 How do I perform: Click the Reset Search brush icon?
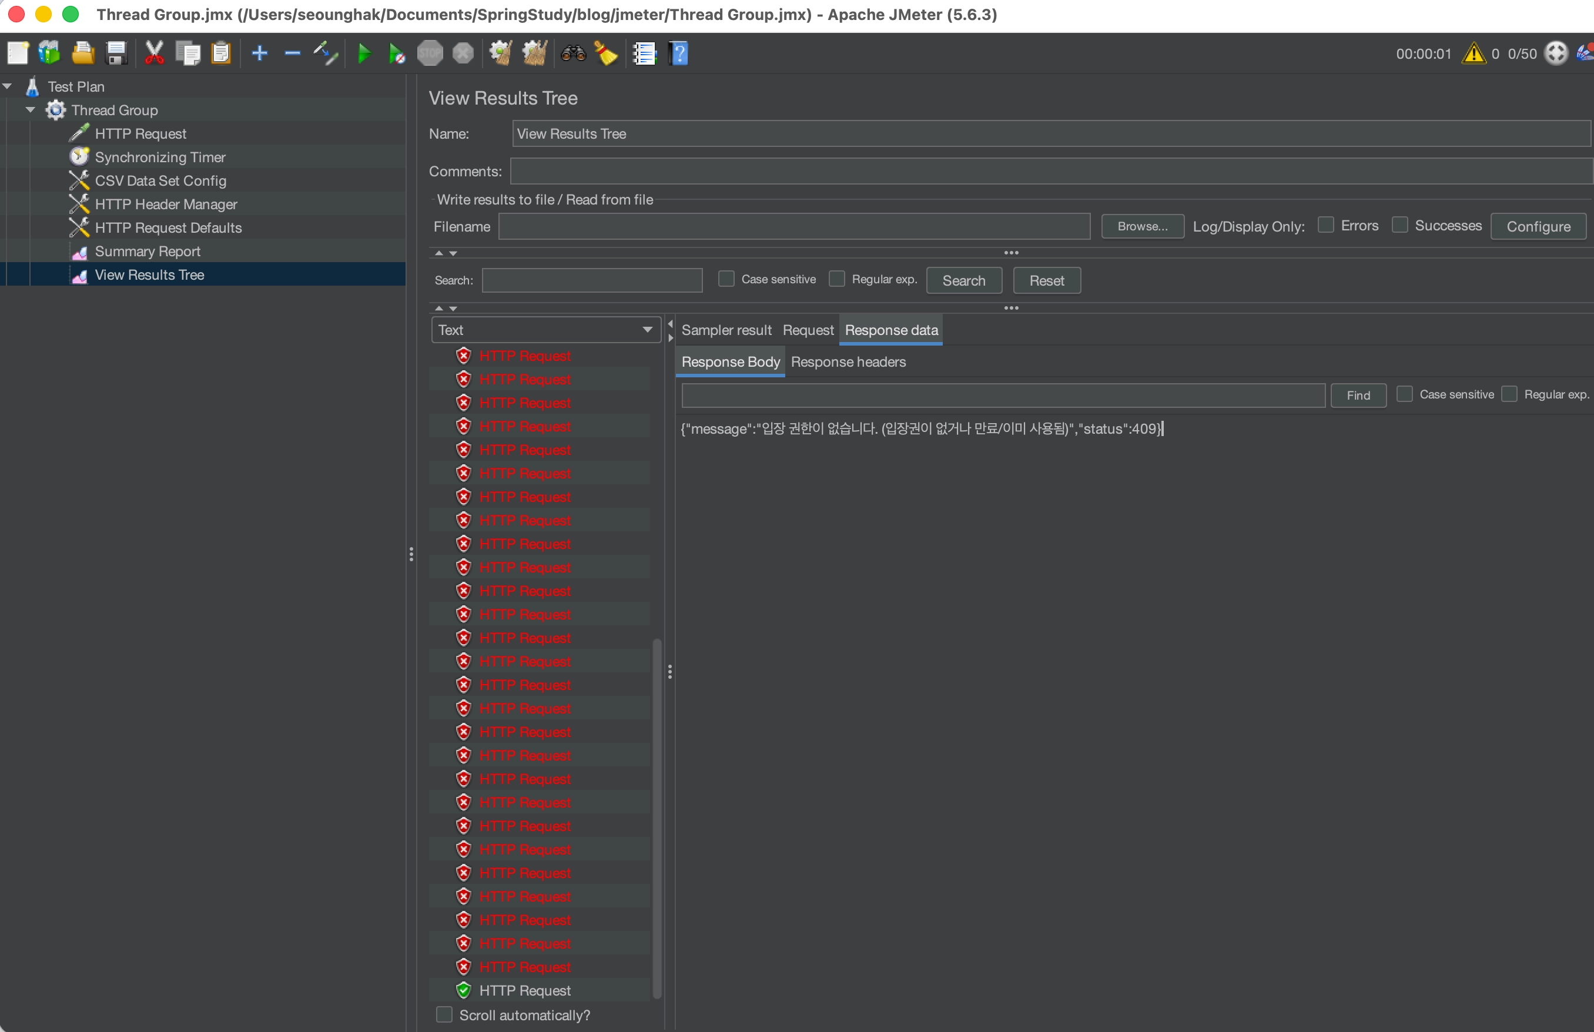(x=606, y=53)
